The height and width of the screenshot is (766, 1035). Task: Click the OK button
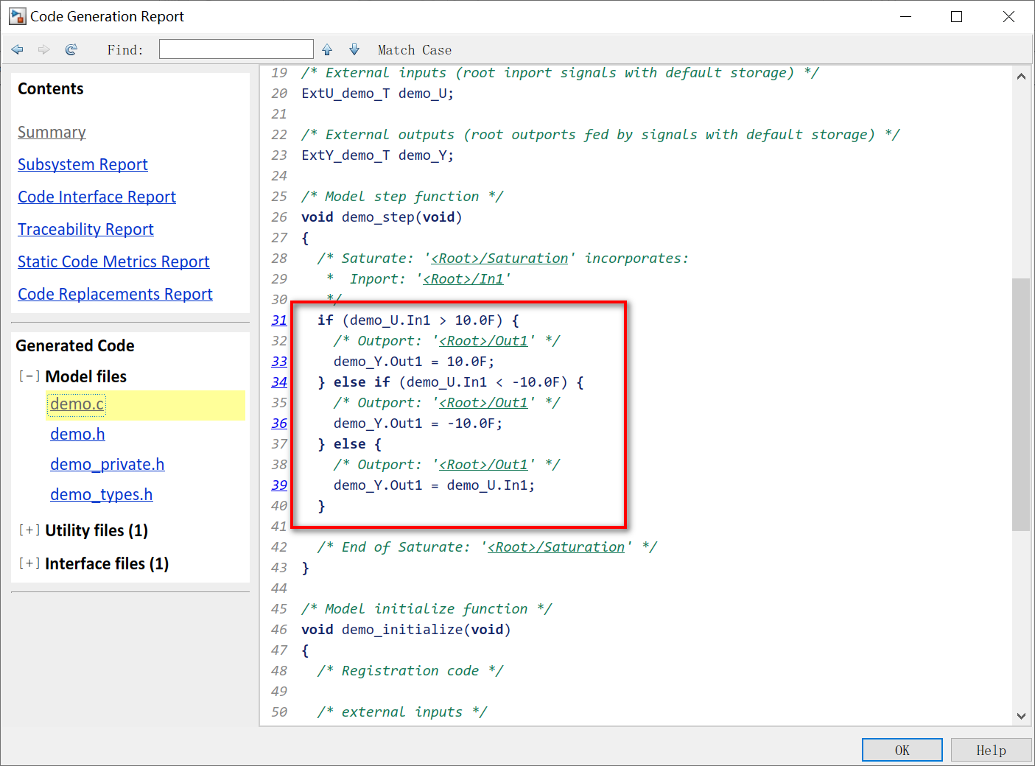pos(902,750)
